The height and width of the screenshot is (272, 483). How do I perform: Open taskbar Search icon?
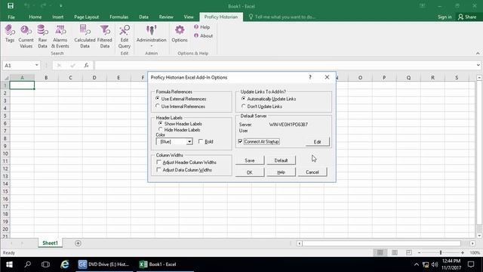(x=28, y=264)
